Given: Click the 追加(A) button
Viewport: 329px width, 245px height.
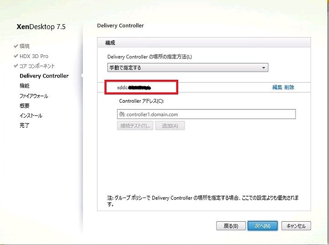Looking at the screenshot, I should (x=170, y=126).
